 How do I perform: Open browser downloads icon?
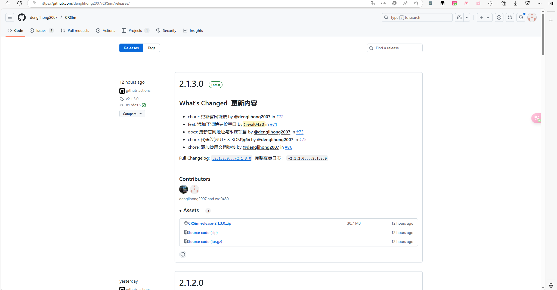coord(516,3)
